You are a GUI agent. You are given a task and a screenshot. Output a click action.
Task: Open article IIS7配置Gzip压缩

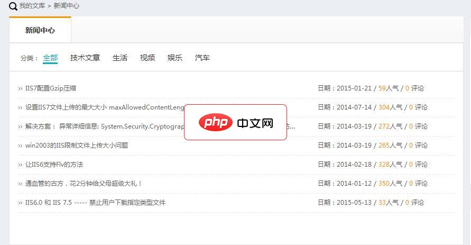point(51,88)
